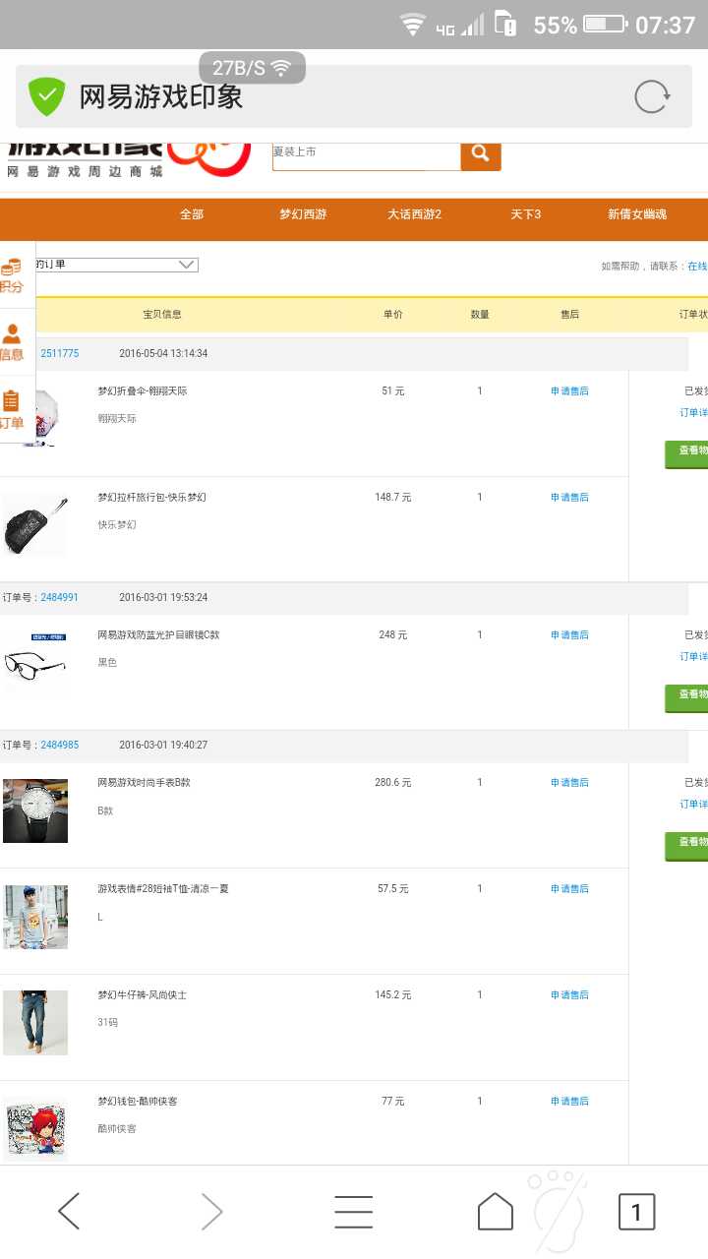This screenshot has width=708, height=1259.
Task: Open the tab switcher showing 1
Action: click(x=636, y=1212)
